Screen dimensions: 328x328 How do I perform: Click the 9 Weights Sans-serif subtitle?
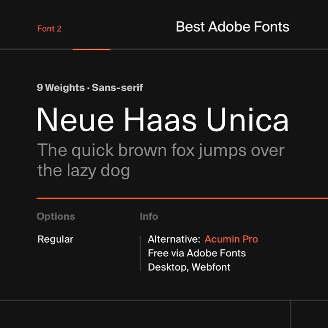pos(90,87)
